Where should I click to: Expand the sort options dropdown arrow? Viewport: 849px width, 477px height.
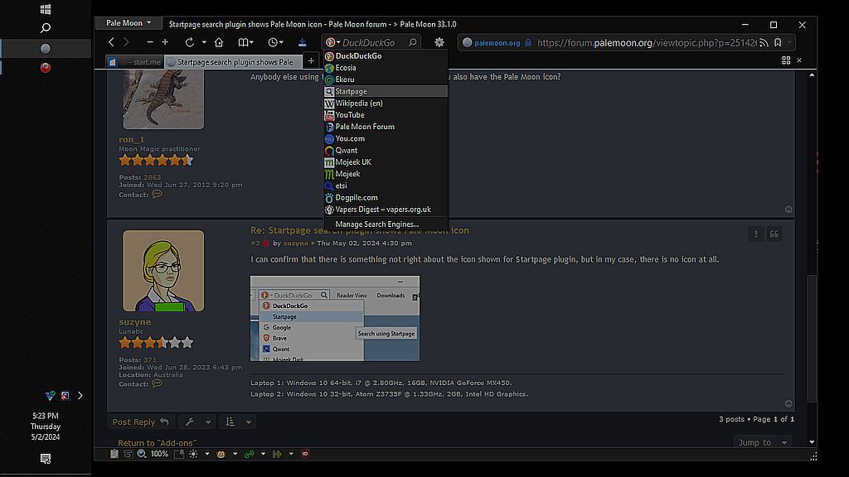(x=249, y=422)
